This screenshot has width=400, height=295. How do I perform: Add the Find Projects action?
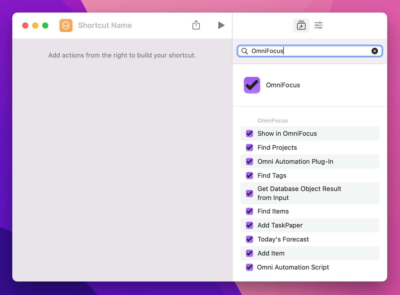[x=310, y=147]
